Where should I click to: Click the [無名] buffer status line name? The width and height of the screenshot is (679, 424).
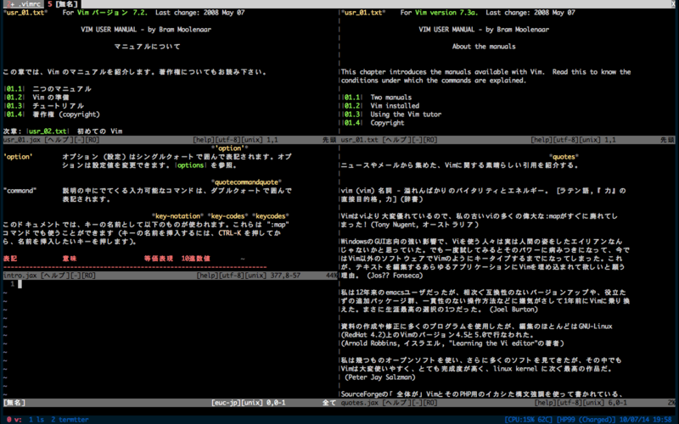pos(14,402)
